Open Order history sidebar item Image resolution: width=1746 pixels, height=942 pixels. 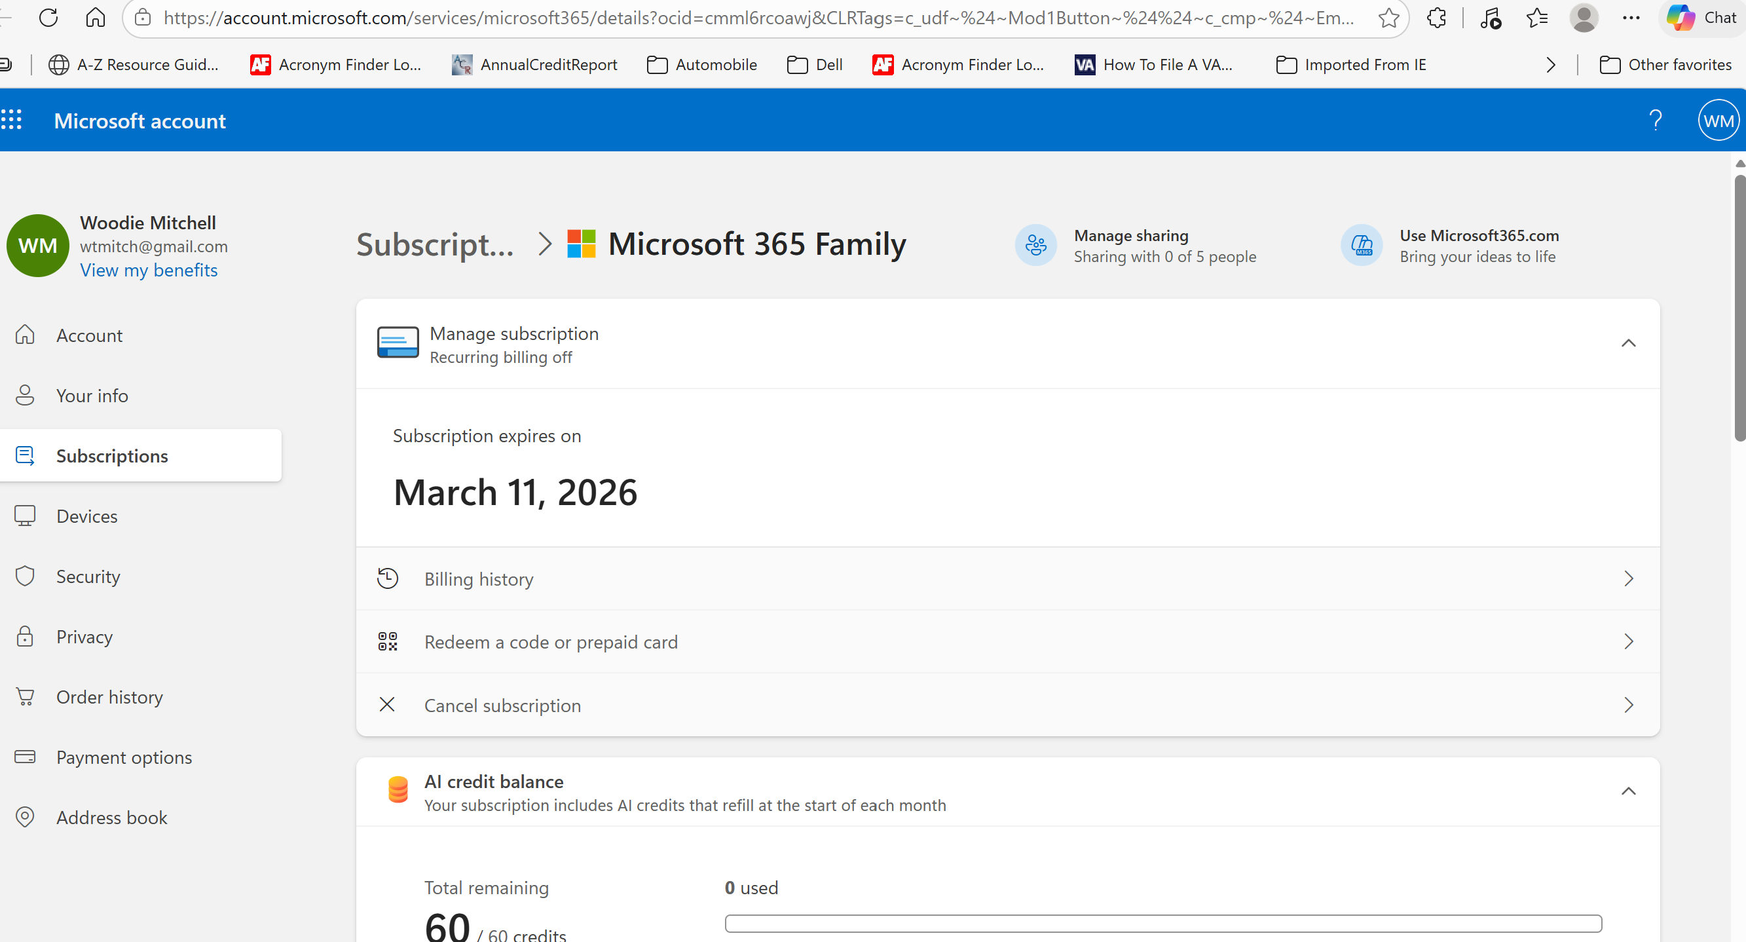[x=141, y=698]
